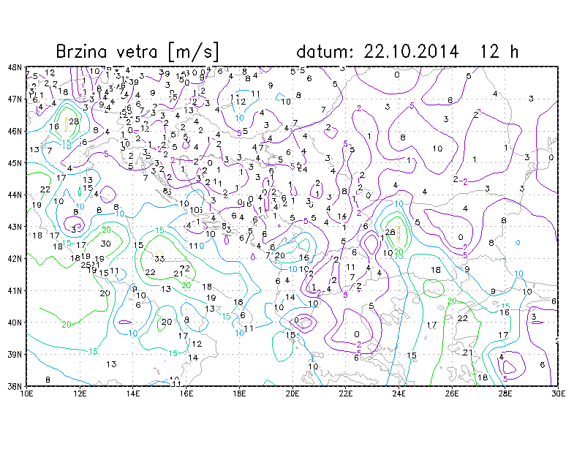The image size is (585, 452).
Task: Click the "39N" latitude axis label
Action: pos(15,354)
